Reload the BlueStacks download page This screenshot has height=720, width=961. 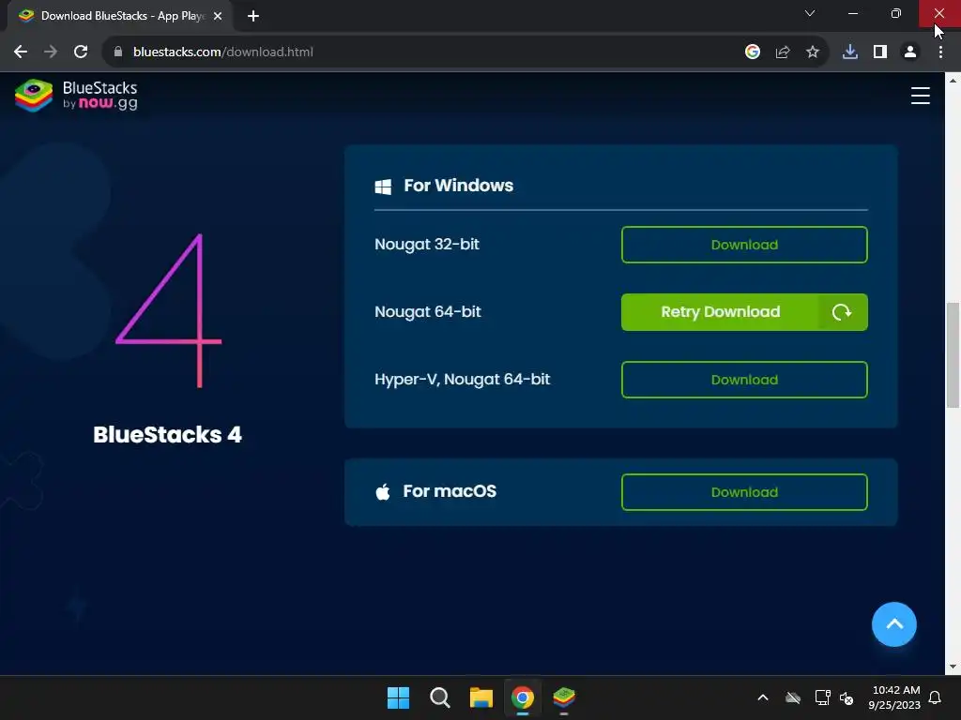pos(81,52)
